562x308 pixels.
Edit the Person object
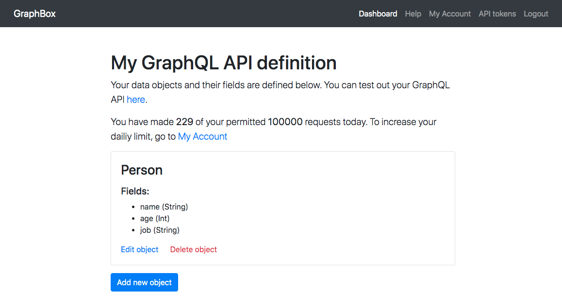pos(139,249)
